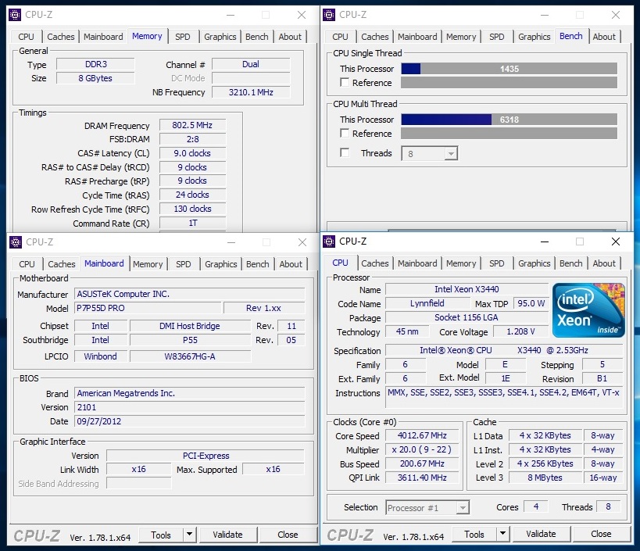The image size is (640, 551).
Task: Click the Channel # value Dual
Action: click(x=251, y=64)
